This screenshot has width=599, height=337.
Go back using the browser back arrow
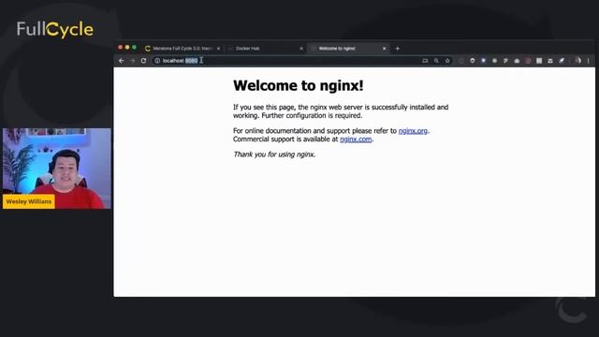tap(121, 61)
